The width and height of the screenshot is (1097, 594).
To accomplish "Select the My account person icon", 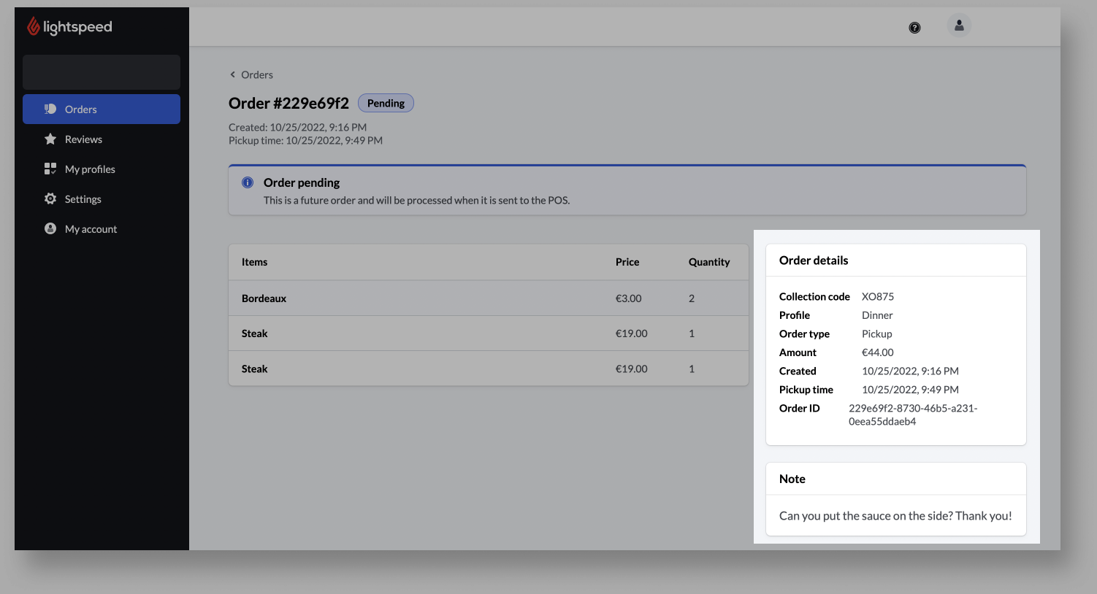I will [x=50, y=228].
